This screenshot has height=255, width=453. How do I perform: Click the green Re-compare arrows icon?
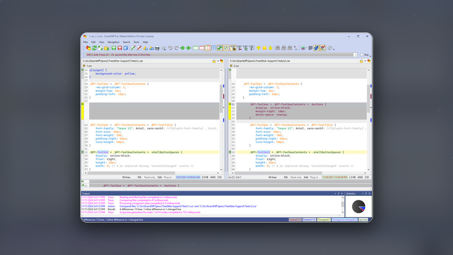(94, 48)
